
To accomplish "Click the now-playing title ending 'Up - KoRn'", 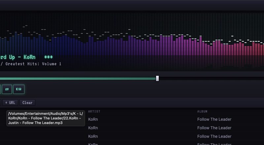I will 18,57.
